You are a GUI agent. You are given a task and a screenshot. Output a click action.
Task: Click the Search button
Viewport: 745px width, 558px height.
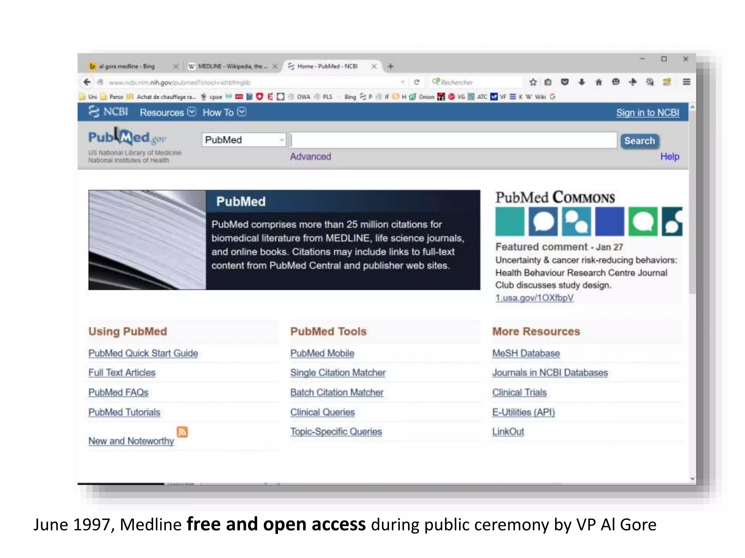pos(640,141)
